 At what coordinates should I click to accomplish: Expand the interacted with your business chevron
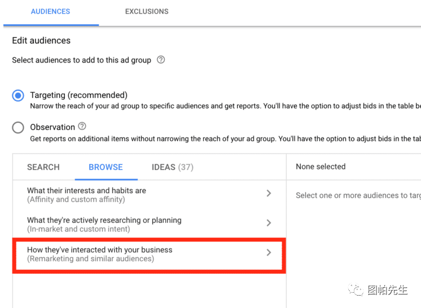pyautogui.click(x=269, y=253)
